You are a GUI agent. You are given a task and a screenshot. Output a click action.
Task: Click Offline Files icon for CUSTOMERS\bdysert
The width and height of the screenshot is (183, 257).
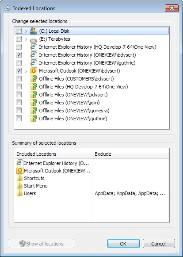34,79
